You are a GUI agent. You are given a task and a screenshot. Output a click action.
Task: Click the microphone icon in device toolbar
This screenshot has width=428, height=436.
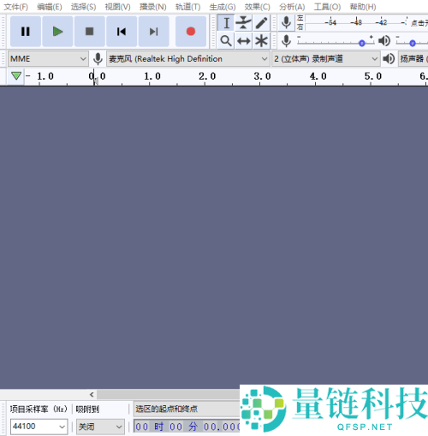(x=98, y=59)
